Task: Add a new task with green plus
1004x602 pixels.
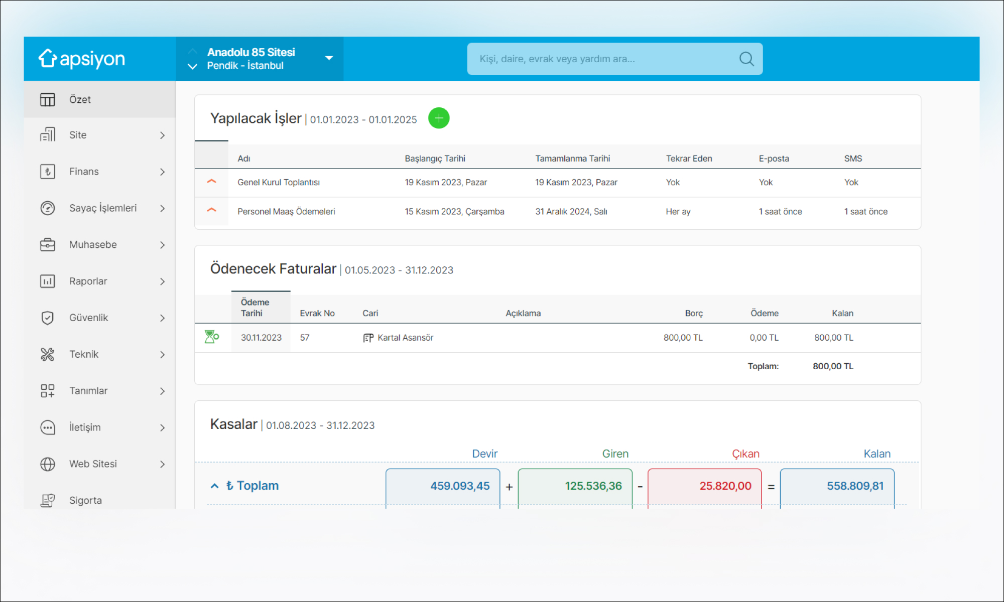Action: pyautogui.click(x=438, y=118)
